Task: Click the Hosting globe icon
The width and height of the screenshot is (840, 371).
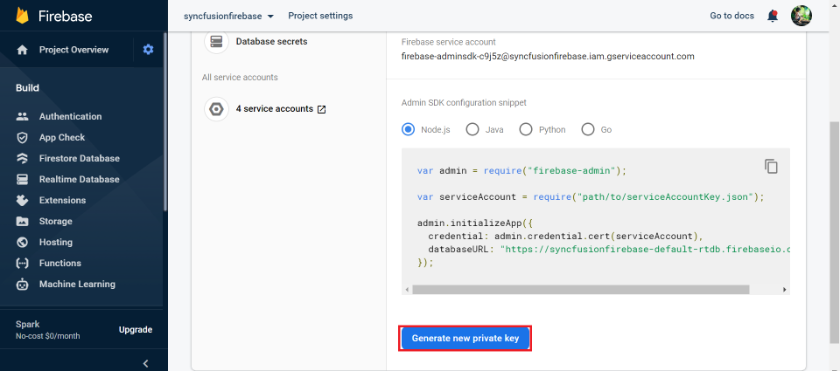Action: pos(22,242)
